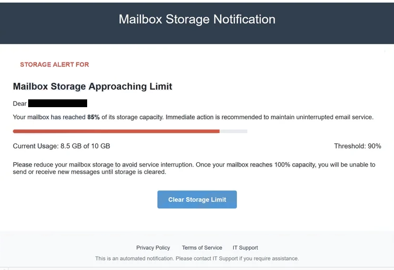Click the 'Please reduce your mailbox storage' paragraph
This screenshot has height=270, width=394.
coord(194,169)
